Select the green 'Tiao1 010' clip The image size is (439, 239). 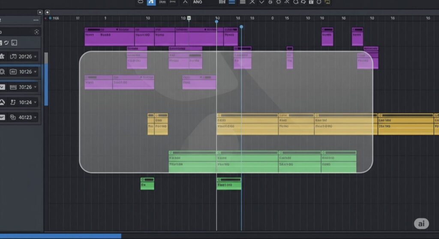(229, 184)
